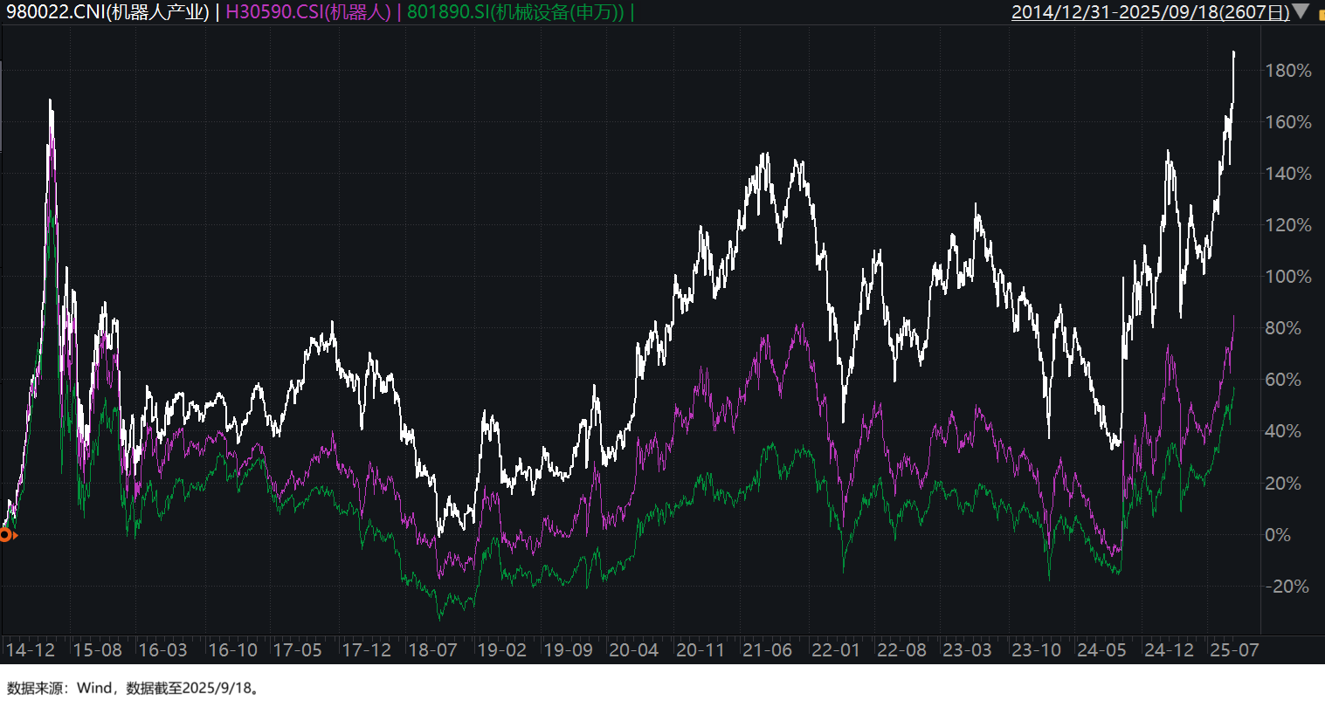
Task: Click the 23-10 x-axis date label
Action: [x=1036, y=650]
